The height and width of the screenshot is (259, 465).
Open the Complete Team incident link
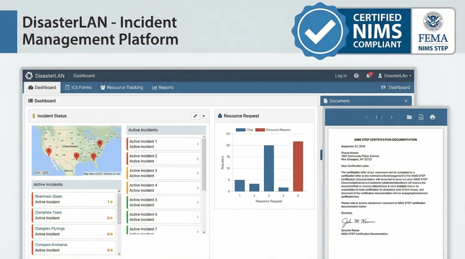49,213
